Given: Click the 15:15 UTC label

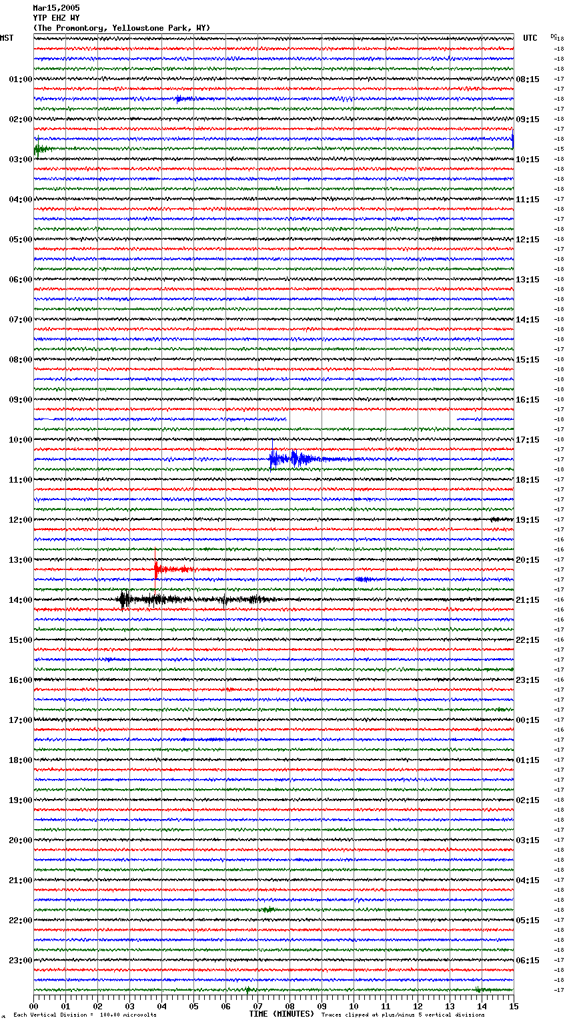Looking at the screenshot, I should point(528,360).
